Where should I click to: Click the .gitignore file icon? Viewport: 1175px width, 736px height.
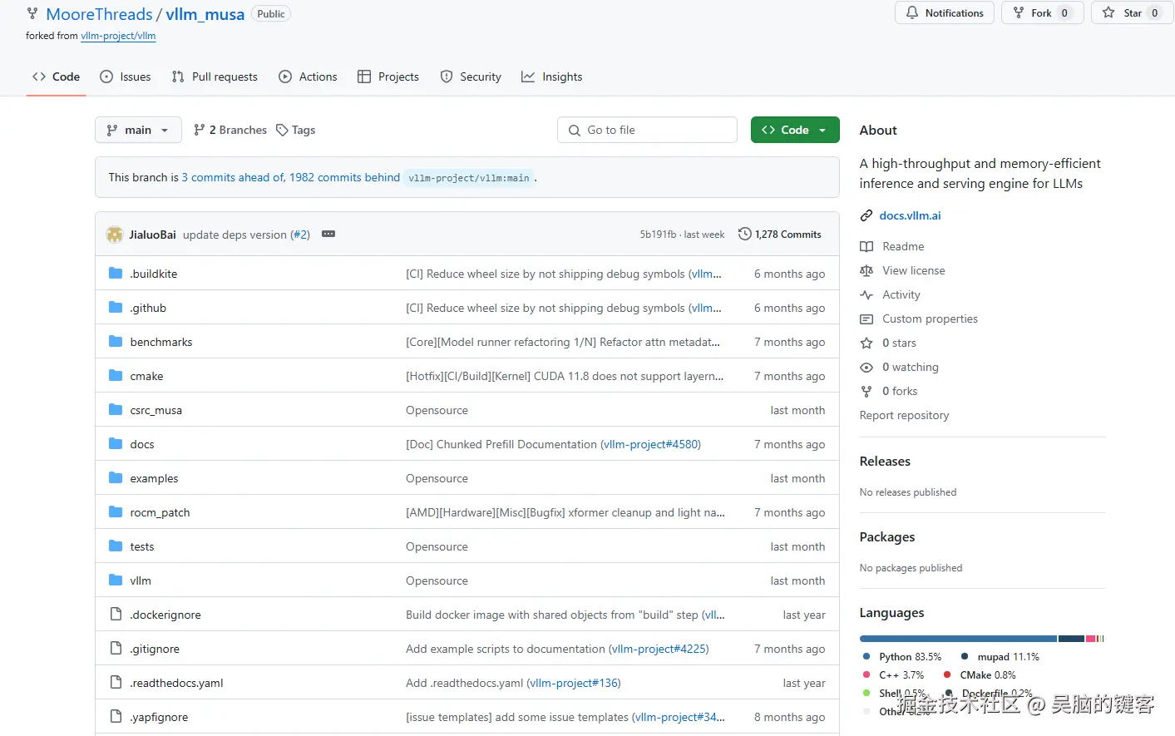pos(116,649)
